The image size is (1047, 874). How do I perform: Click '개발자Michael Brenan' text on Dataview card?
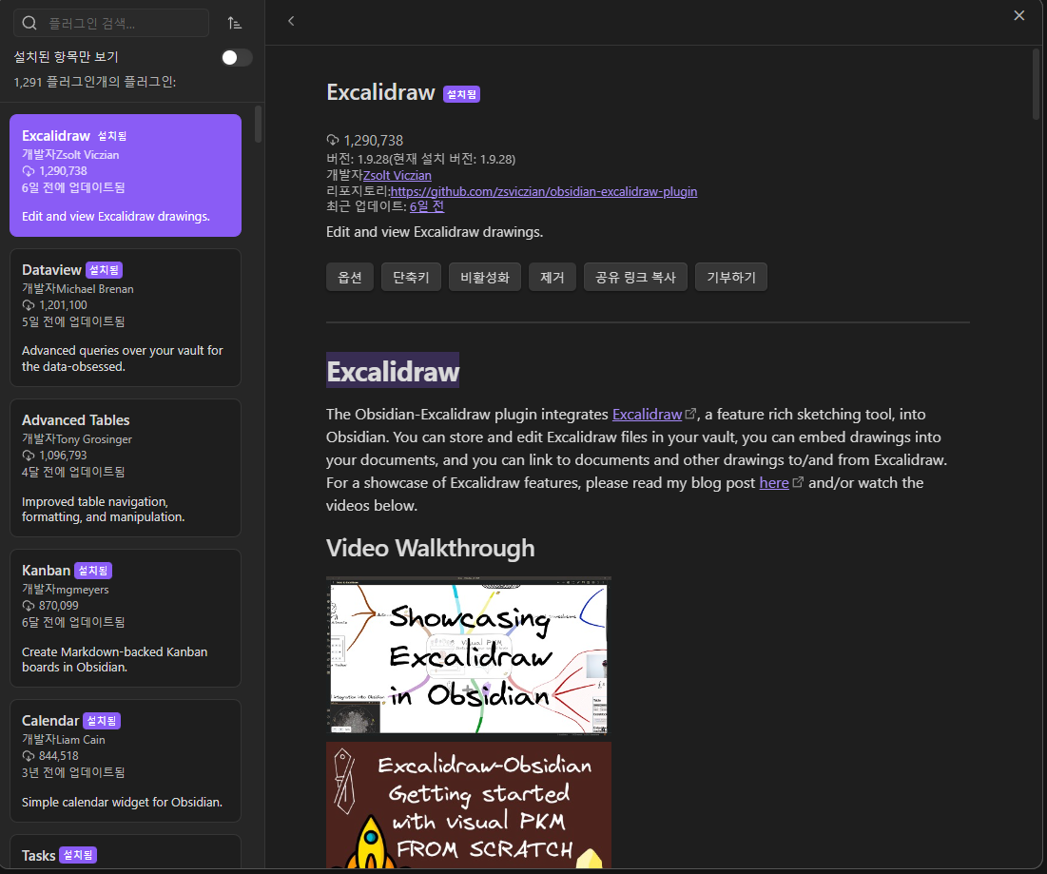(x=77, y=289)
